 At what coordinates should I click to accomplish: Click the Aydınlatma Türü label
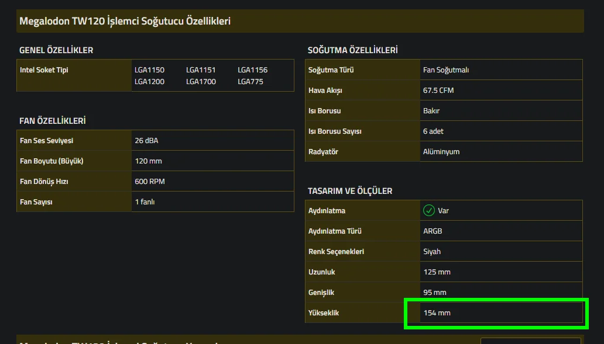point(335,231)
